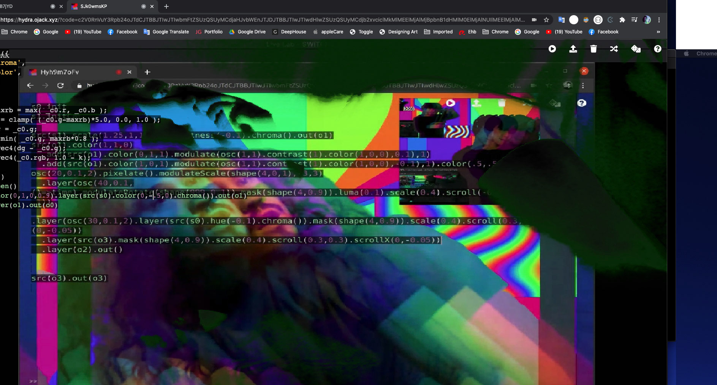Close the B7jYD tab
This screenshot has width=717, height=385.
61,6
